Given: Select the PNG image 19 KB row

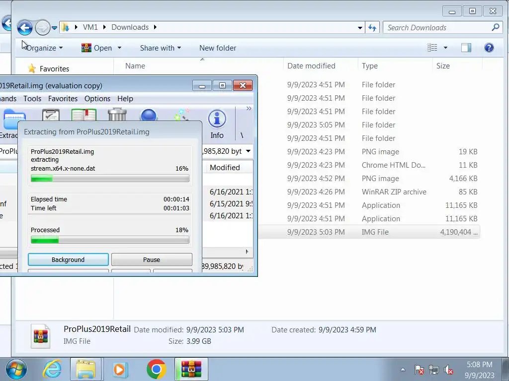Looking at the screenshot, I should (x=369, y=152).
